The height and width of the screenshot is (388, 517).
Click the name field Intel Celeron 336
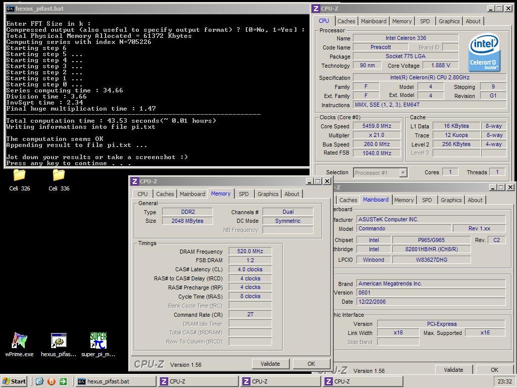click(x=406, y=38)
